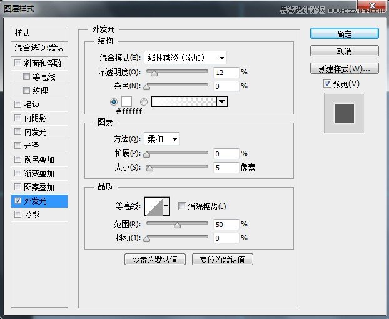The height and width of the screenshot is (319, 389).
Task: Close the 图层样式 dialog
Action: [x=372, y=6]
